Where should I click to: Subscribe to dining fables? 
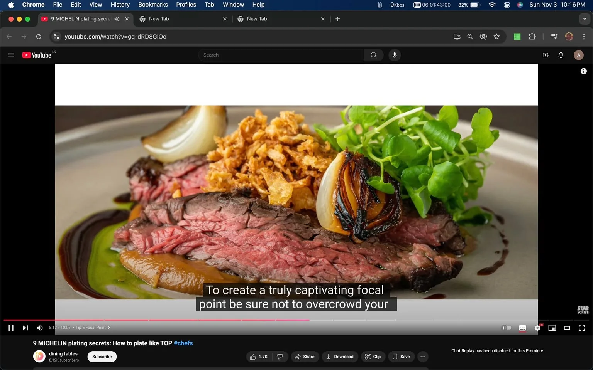point(102,357)
